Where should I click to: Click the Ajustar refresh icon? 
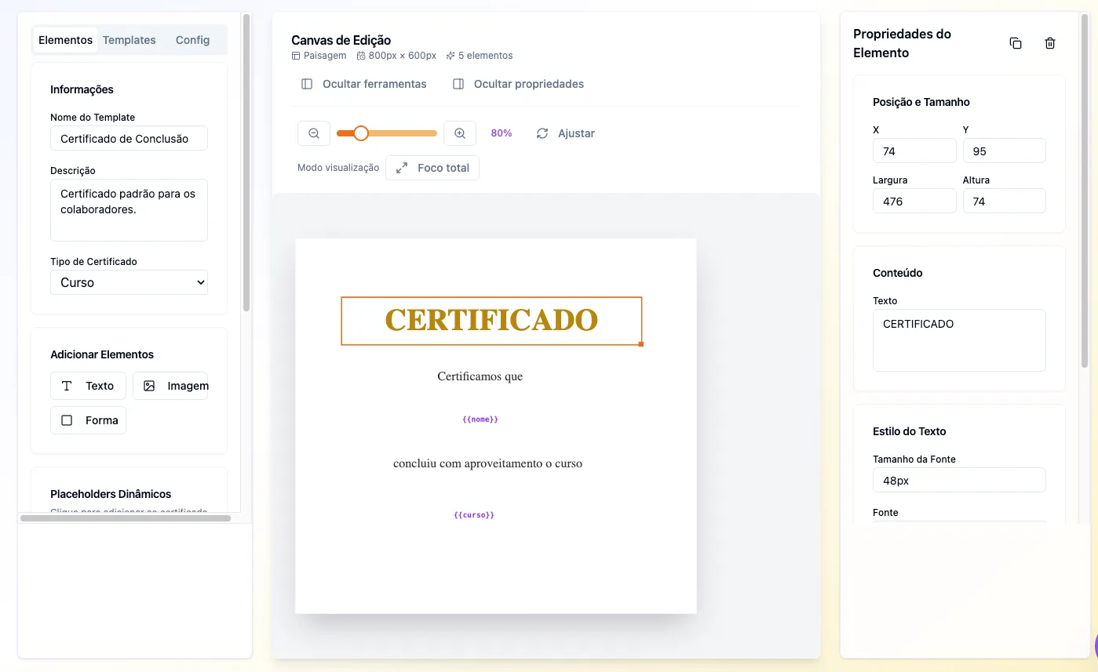tap(542, 133)
